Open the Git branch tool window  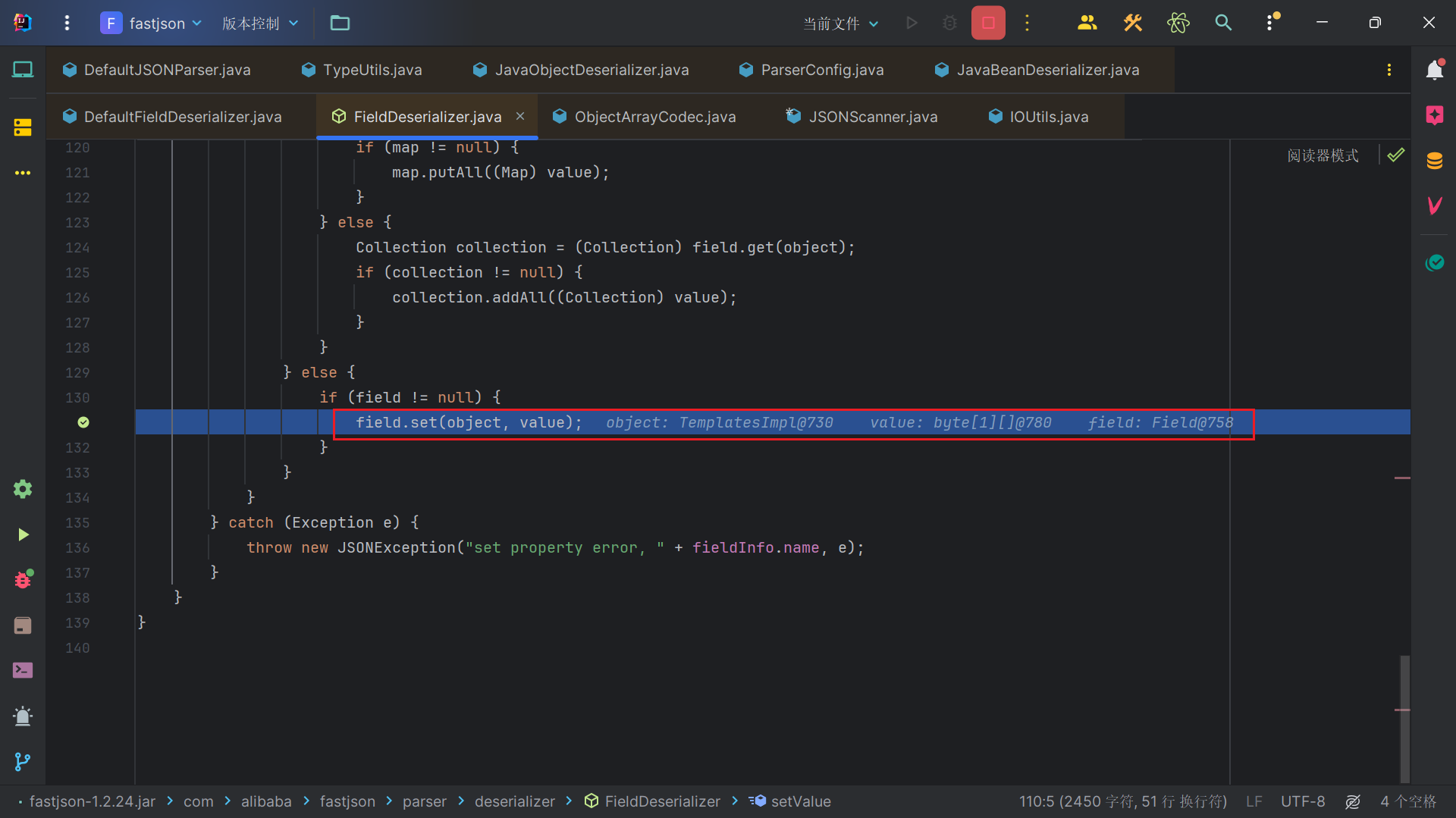tap(23, 761)
